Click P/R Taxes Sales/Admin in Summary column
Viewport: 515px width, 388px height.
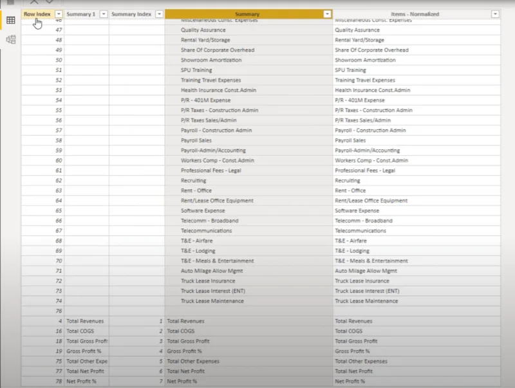pyautogui.click(x=209, y=120)
